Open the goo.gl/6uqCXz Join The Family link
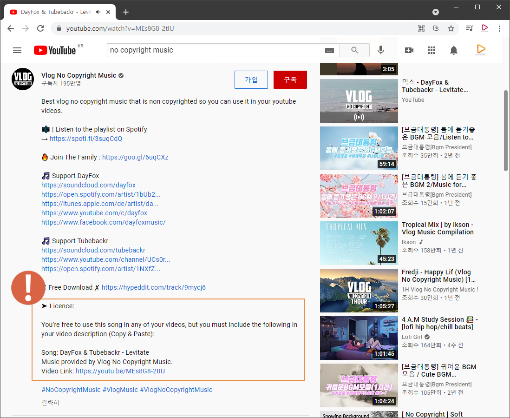Viewport: 510px width, 418px height. (135, 157)
